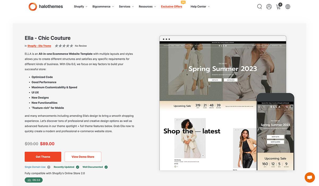Expand the Services dropdown
Image resolution: width=319 pixels, height=186 pixels.
(125, 6)
